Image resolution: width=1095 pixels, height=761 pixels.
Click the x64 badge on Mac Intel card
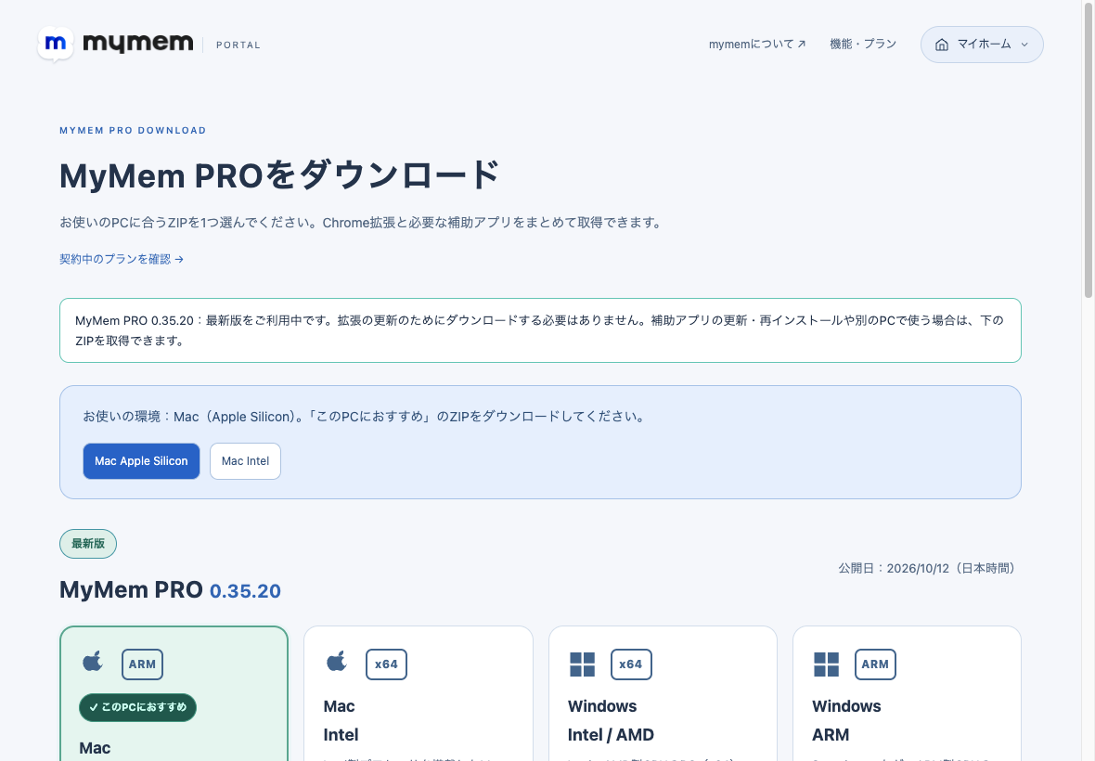pyautogui.click(x=386, y=664)
